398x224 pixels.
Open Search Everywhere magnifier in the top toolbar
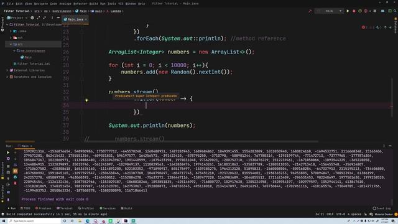(395, 11)
